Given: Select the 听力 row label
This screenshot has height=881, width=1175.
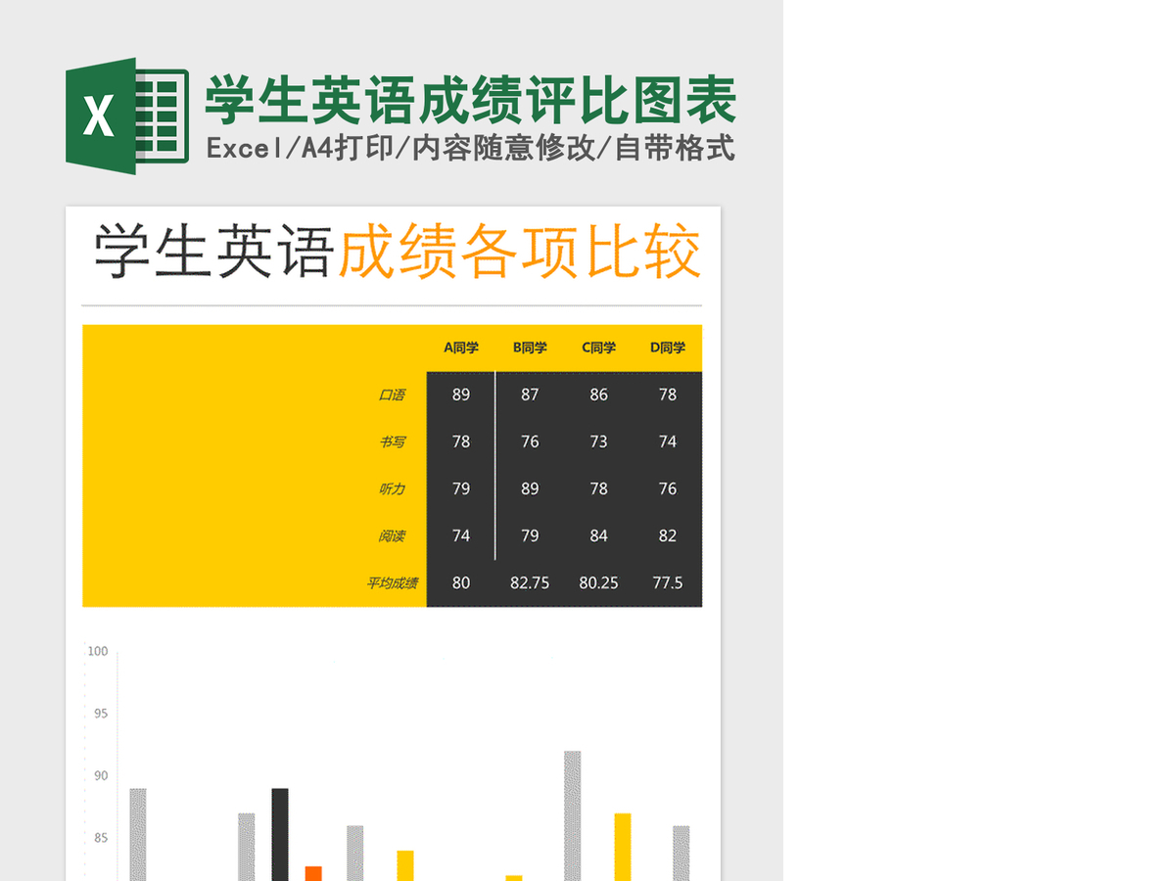Looking at the screenshot, I should coord(392,488).
